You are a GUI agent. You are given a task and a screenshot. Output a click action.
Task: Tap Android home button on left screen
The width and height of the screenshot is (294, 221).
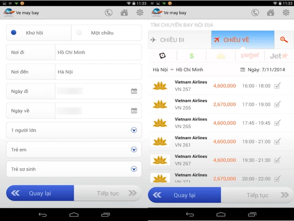(x=74, y=215)
